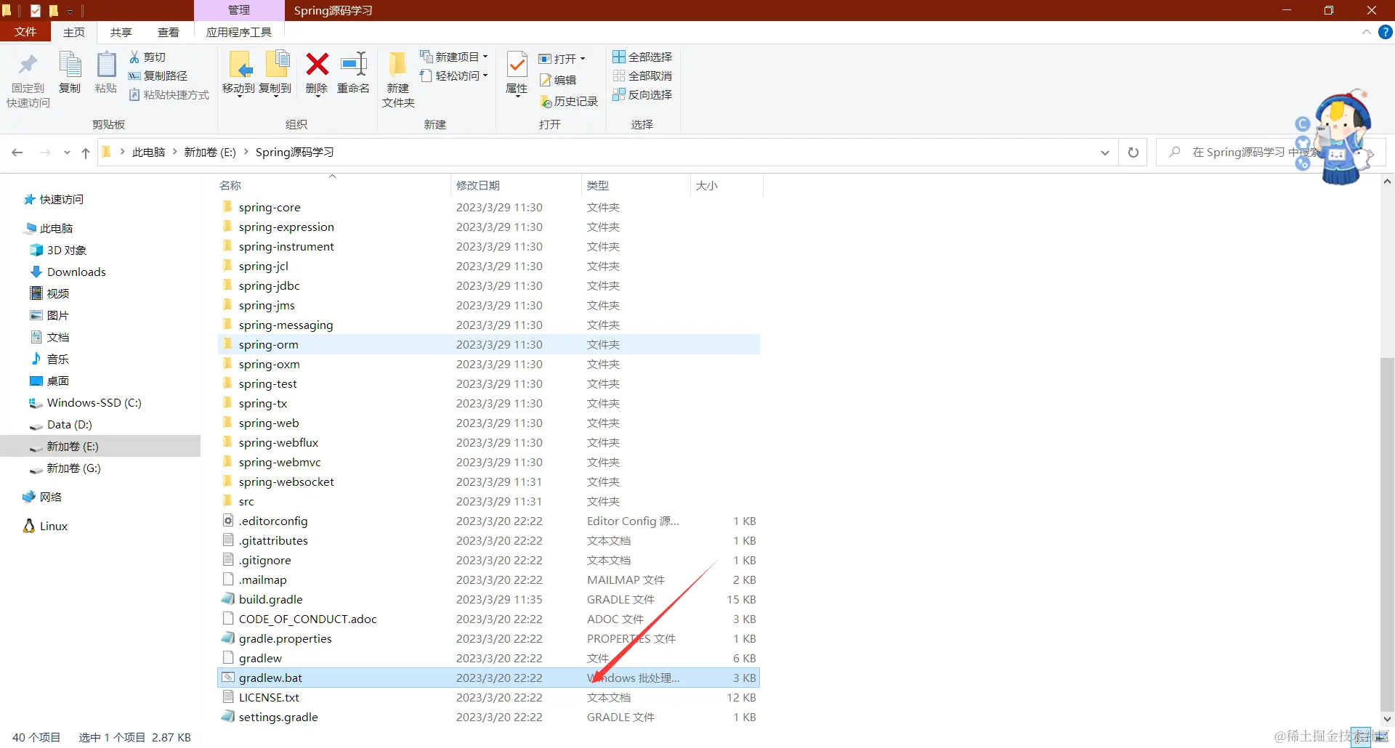Open Downloads in the navigation pane
This screenshot has width=1395, height=748.
[x=68, y=272]
